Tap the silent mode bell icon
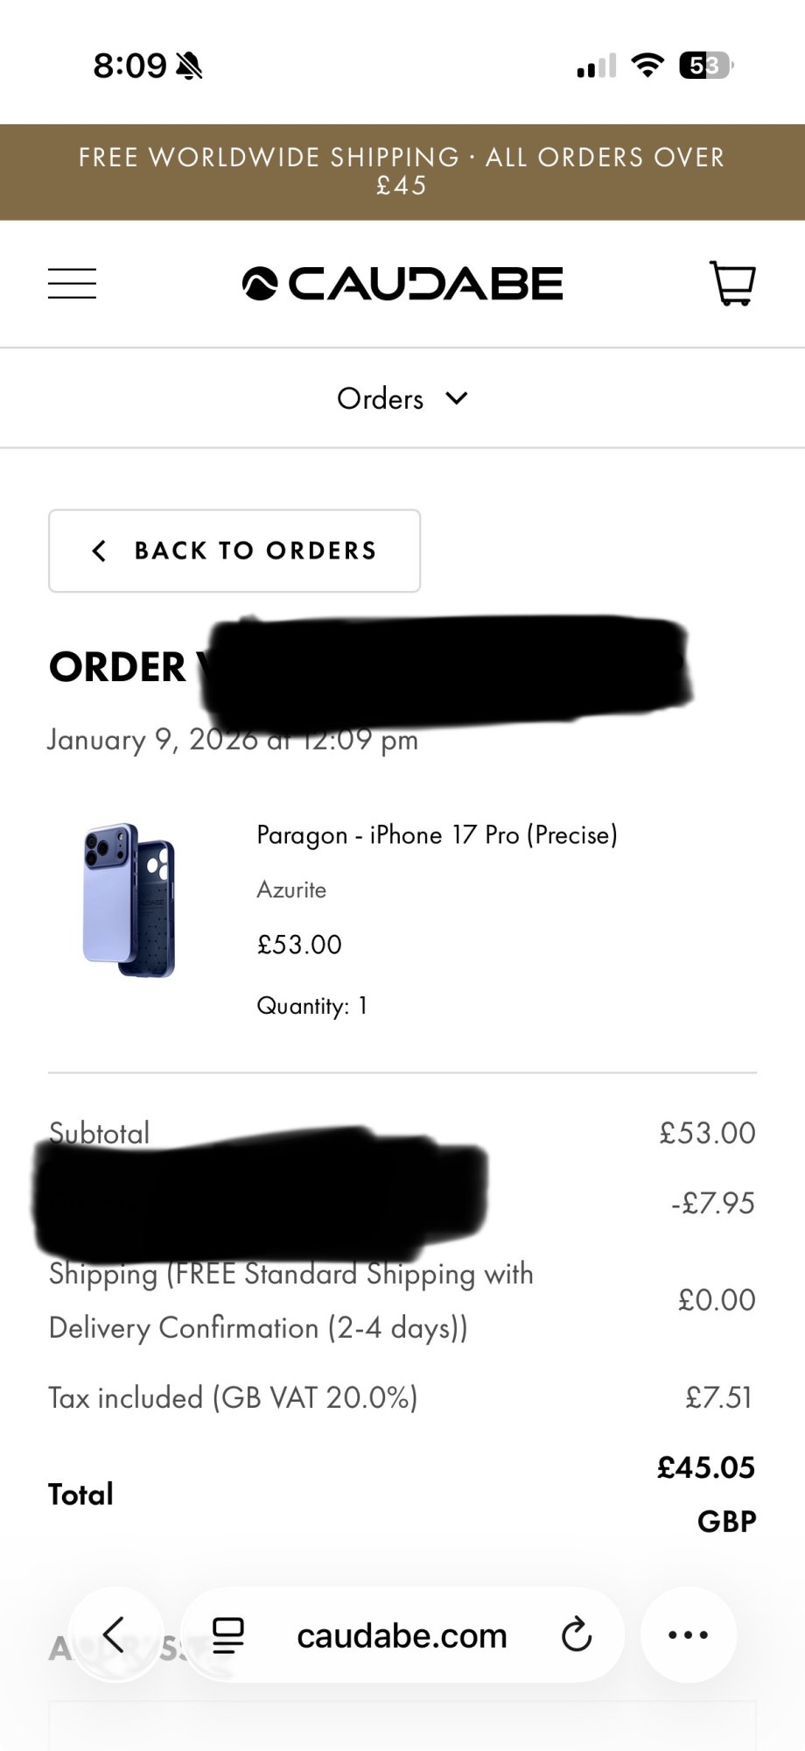805x1751 pixels. [x=189, y=66]
